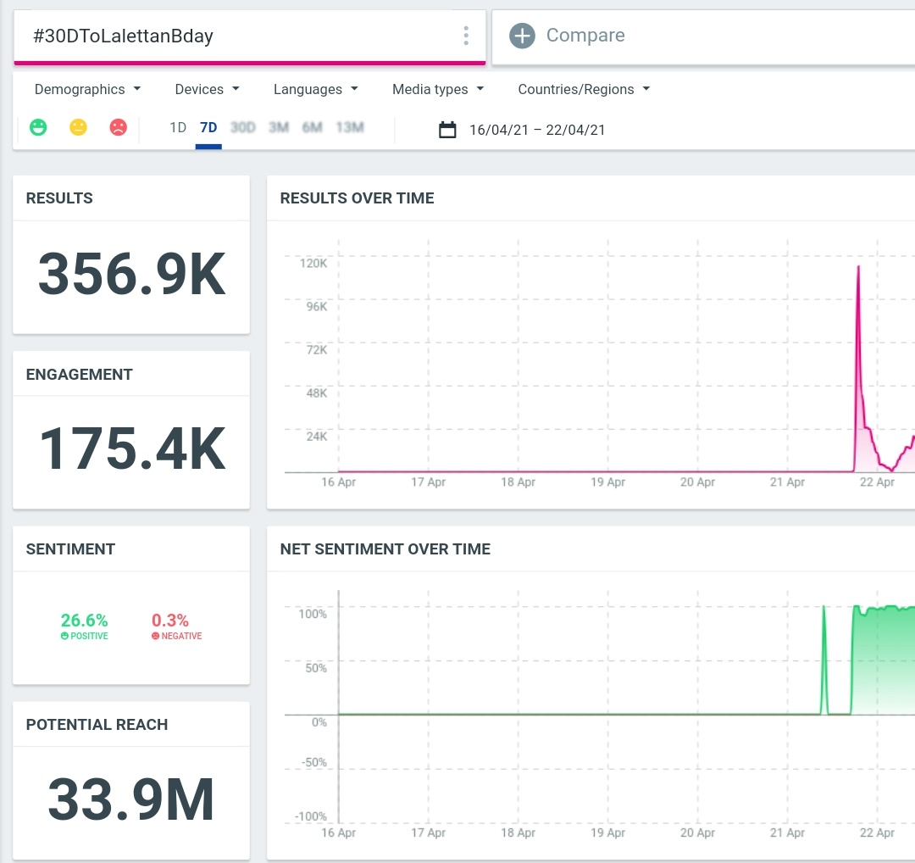Filter by negative sentiment red face
Viewport: 915px width, 863px height.
coord(119,127)
